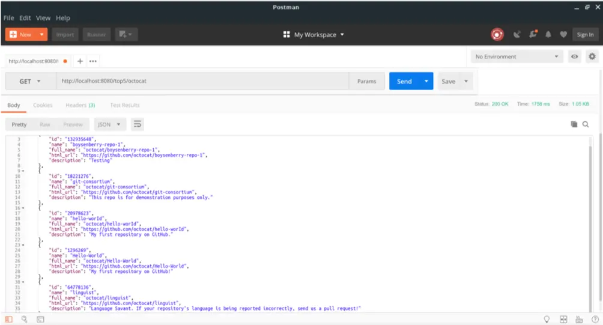Collapse the JSON object at line 9
603x325 pixels.
[x=23, y=171]
